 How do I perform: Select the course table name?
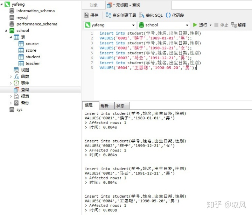click(32, 44)
